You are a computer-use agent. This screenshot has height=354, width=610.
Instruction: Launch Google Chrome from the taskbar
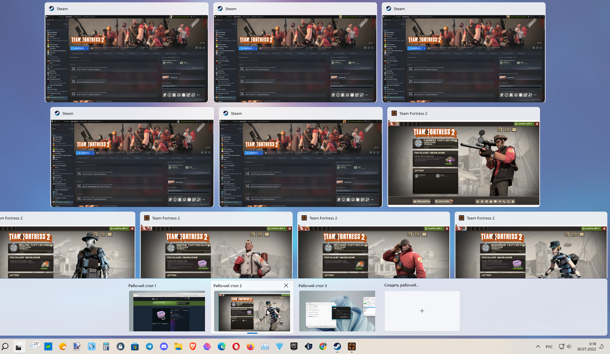323,346
